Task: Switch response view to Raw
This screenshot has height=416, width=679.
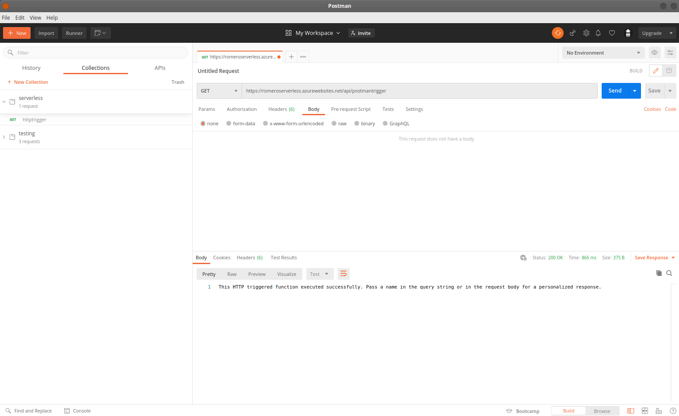Action: [x=232, y=274]
